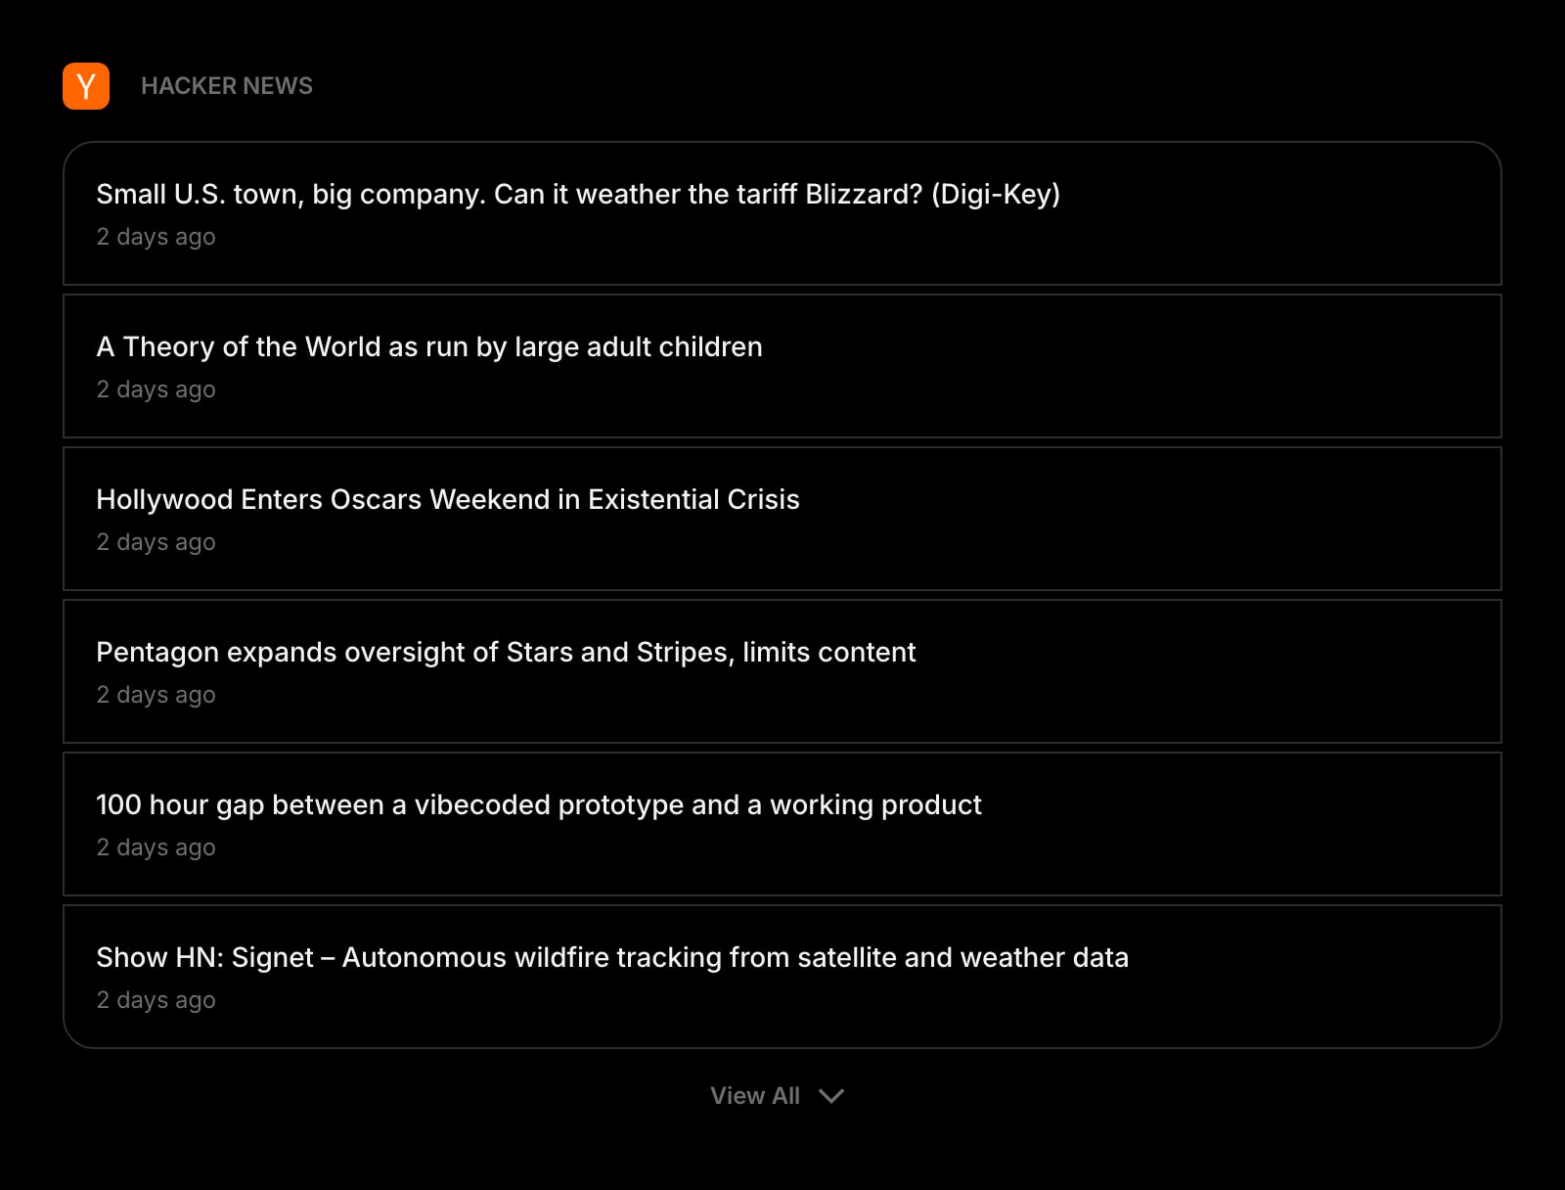
Task: Select the Hollywood Oscars Weekend headline
Action: click(x=447, y=499)
